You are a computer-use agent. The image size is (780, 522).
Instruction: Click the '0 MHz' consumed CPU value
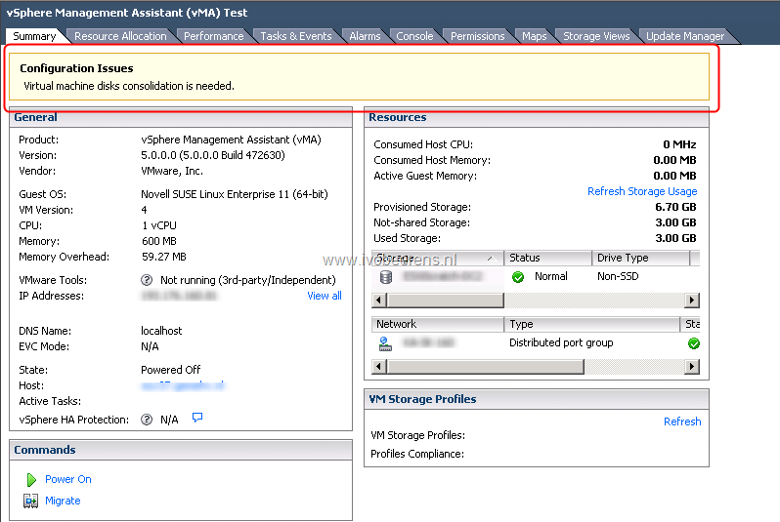679,144
